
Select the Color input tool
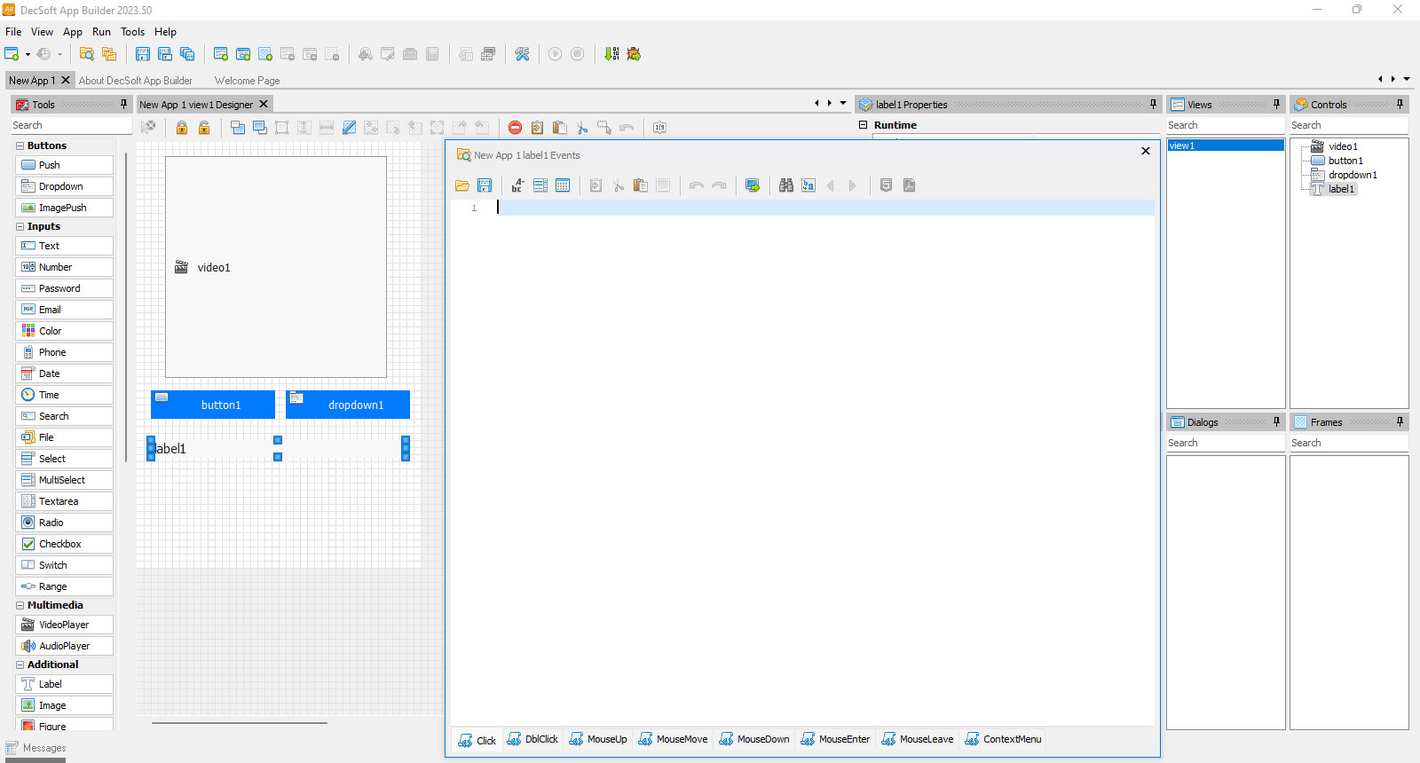(x=65, y=331)
